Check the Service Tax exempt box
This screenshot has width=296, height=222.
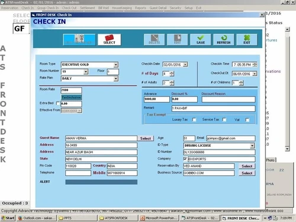click(224, 120)
